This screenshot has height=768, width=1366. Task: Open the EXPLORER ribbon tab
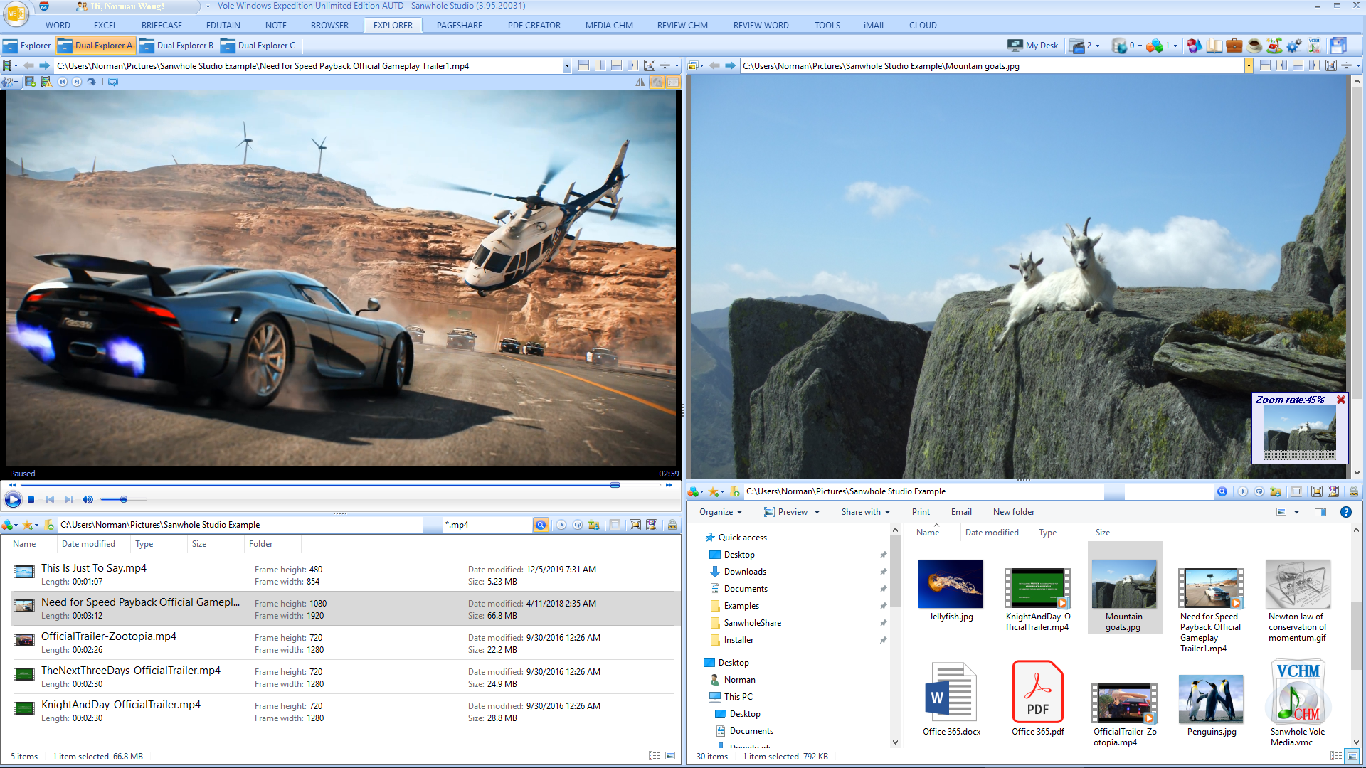[393, 25]
